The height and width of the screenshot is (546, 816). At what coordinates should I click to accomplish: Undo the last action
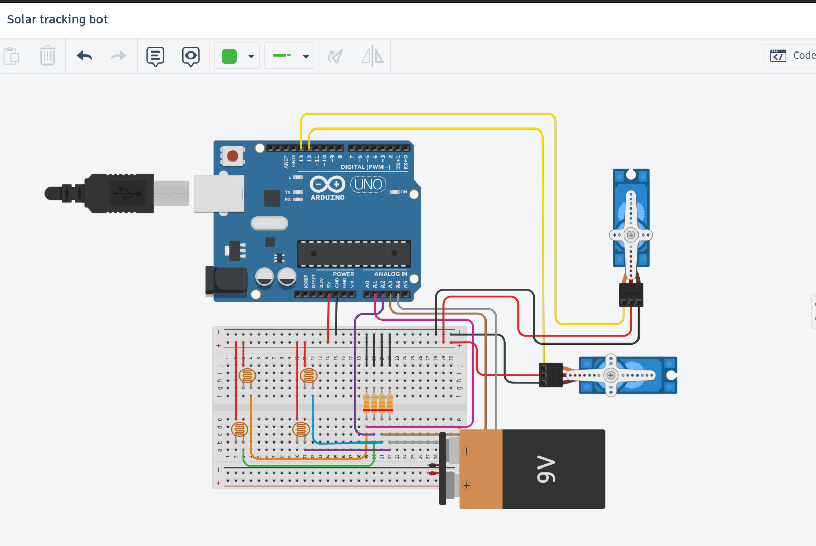coord(84,56)
